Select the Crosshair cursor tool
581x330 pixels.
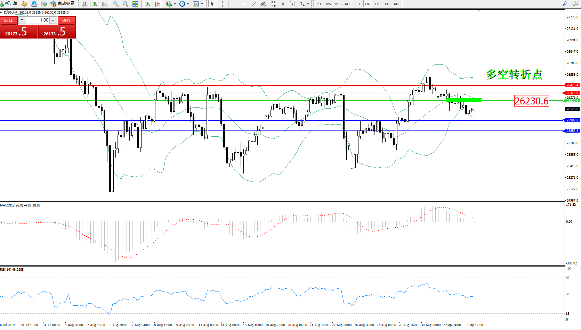222,4
